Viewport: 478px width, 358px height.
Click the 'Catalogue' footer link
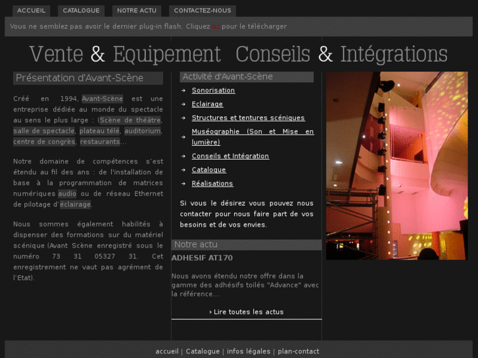point(203,351)
